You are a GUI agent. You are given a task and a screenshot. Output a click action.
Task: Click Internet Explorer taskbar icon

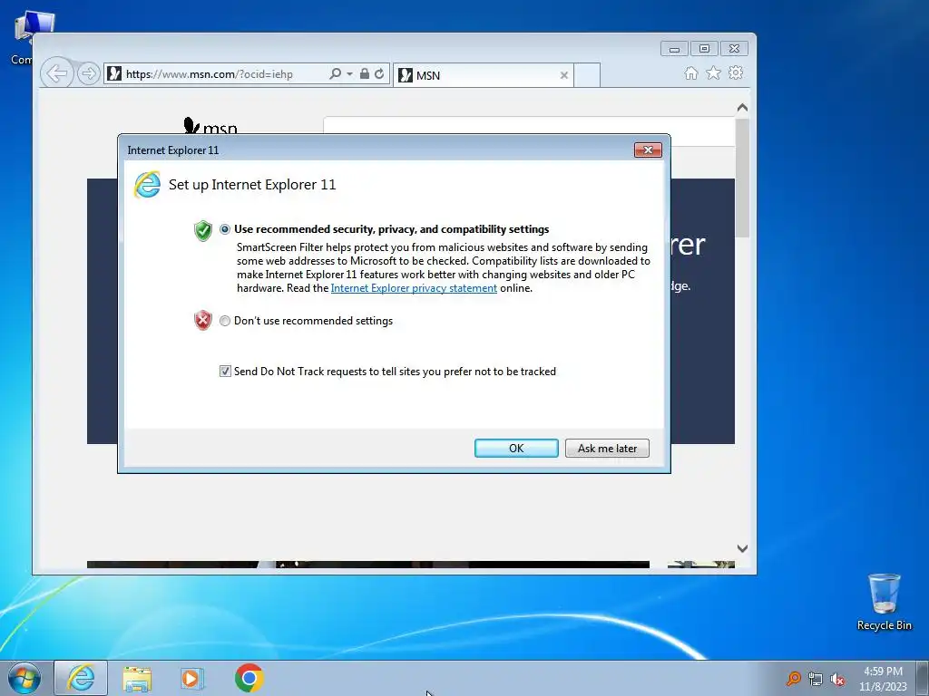tap(81, 678)
